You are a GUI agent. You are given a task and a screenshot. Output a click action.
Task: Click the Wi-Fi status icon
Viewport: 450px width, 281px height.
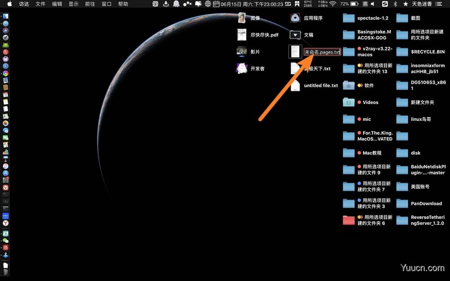[x=333, y=4]
